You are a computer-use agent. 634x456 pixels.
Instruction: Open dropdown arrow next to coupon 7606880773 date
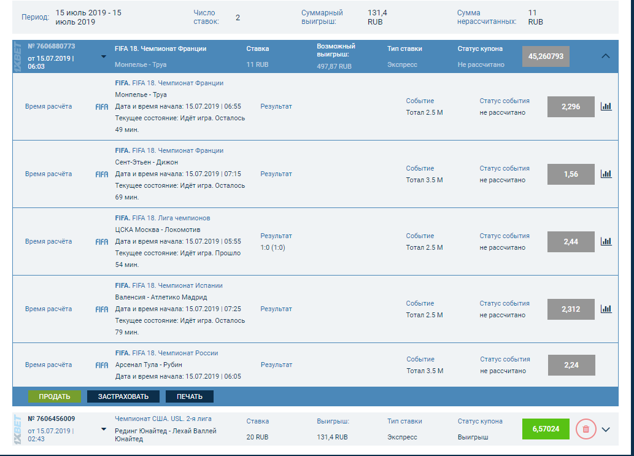pyautogui.click(x=103, y=57)
